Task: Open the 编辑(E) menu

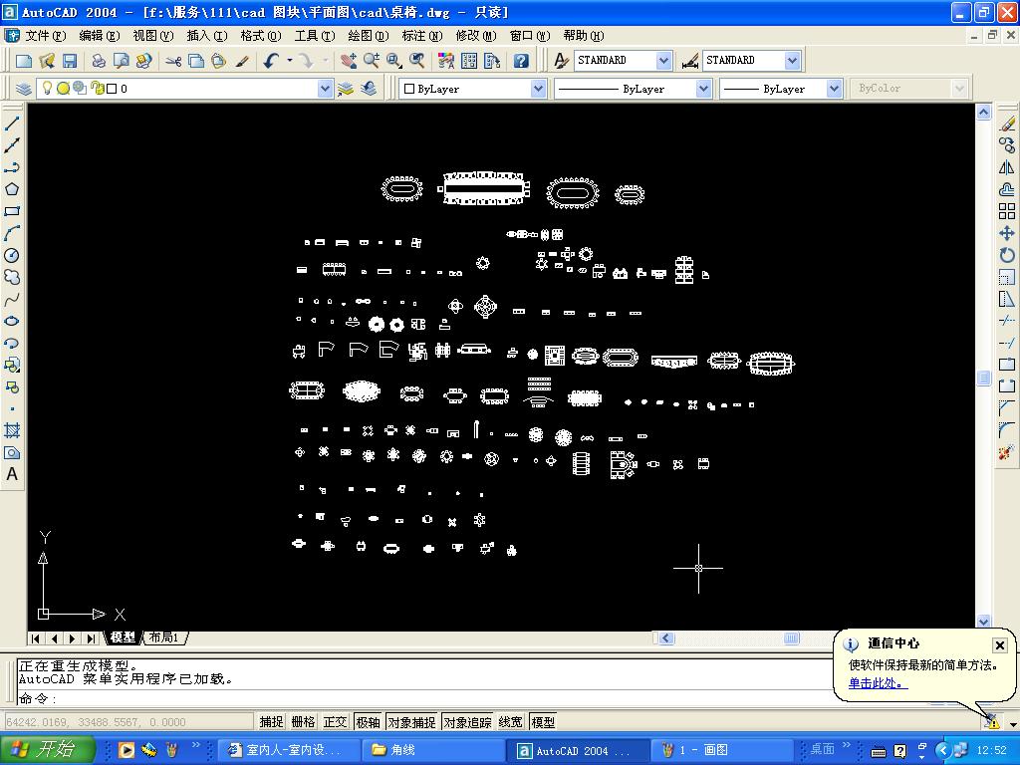Action: pyautogui.click(x=99, y=36)
